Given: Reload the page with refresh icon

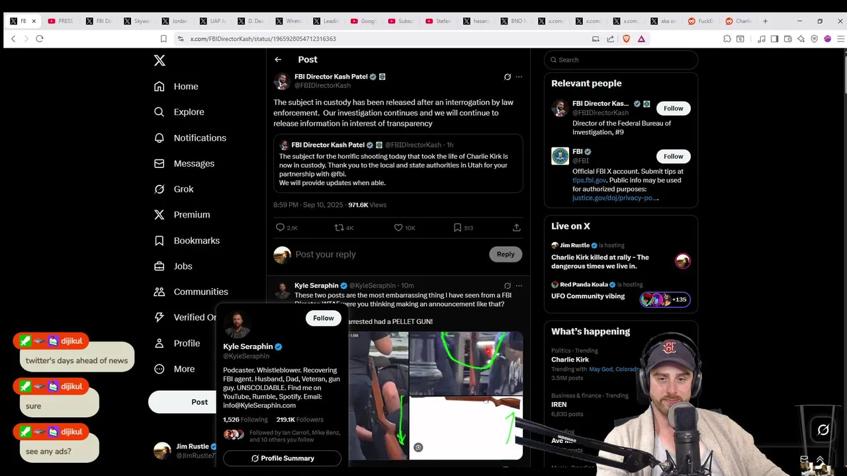Looking at the screenshot, I should pos(40,39).
